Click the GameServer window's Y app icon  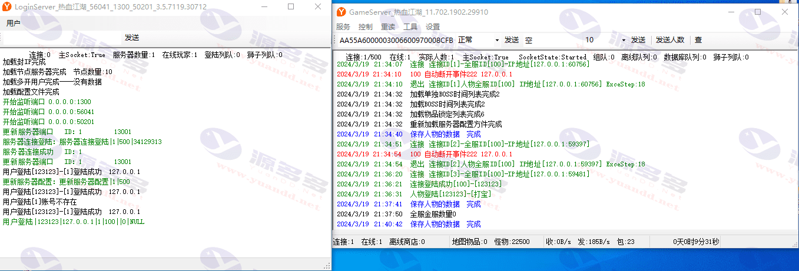tap(341, 12)
